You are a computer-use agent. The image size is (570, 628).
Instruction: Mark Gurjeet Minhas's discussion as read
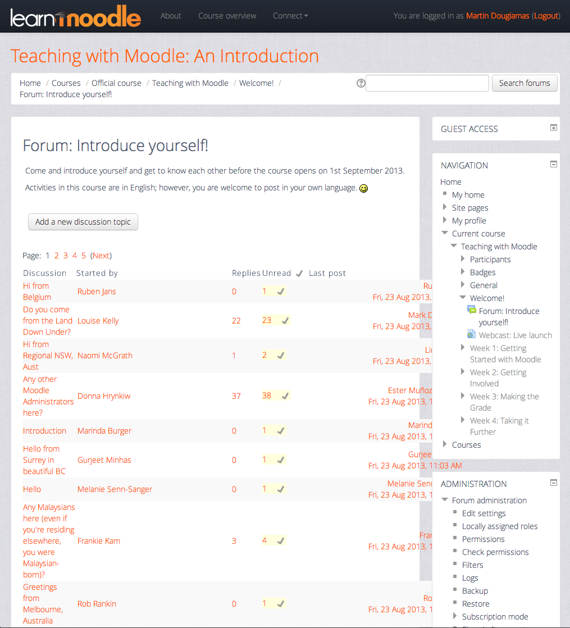pos(281,460)
